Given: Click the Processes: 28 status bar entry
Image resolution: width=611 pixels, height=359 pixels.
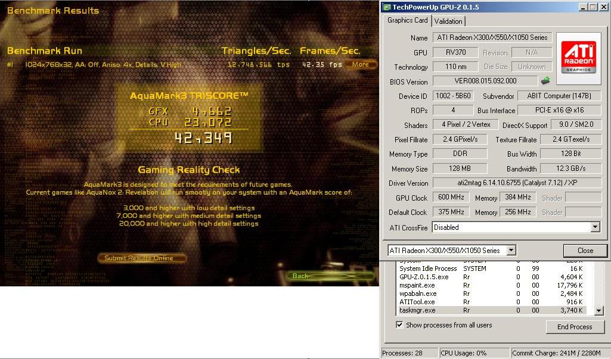Looking at the screenshot, I should pyautogui.click(x=409, y=353).
